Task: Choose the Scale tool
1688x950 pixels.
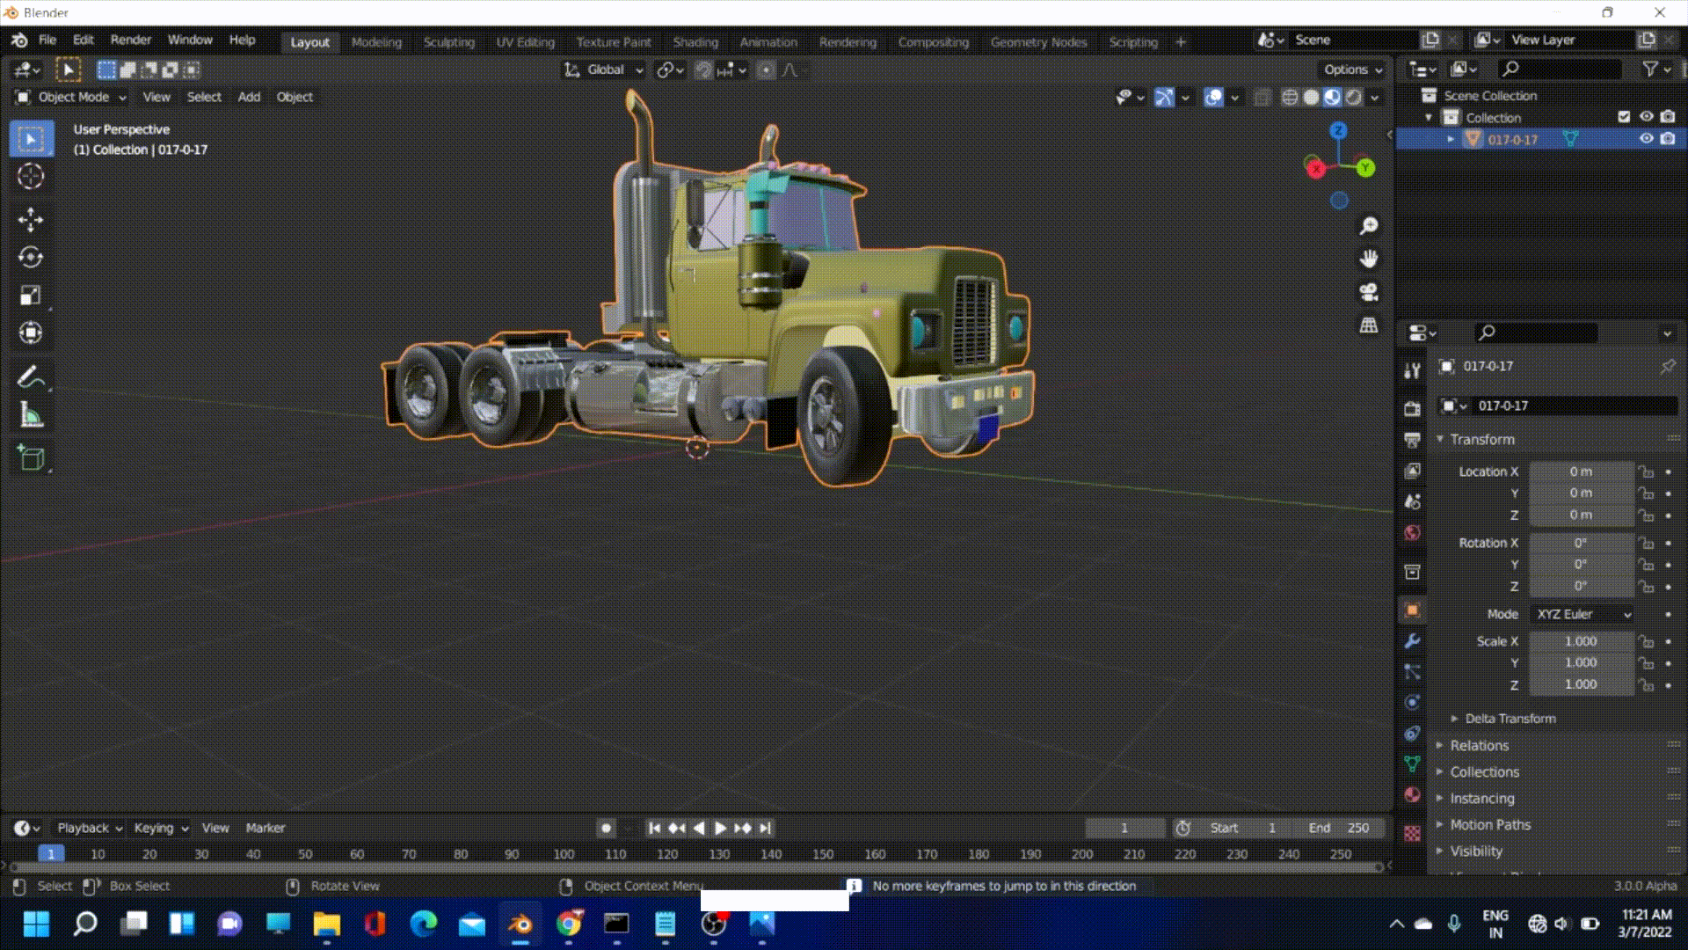Action: tap(31, 295)
